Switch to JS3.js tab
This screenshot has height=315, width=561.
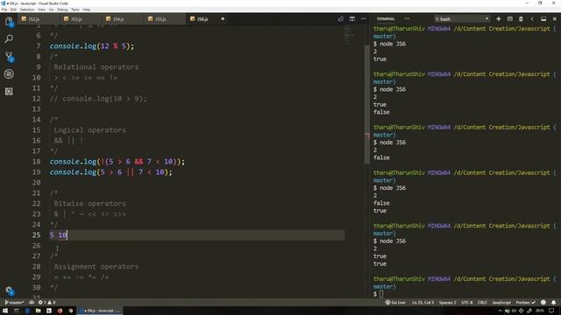80,19
